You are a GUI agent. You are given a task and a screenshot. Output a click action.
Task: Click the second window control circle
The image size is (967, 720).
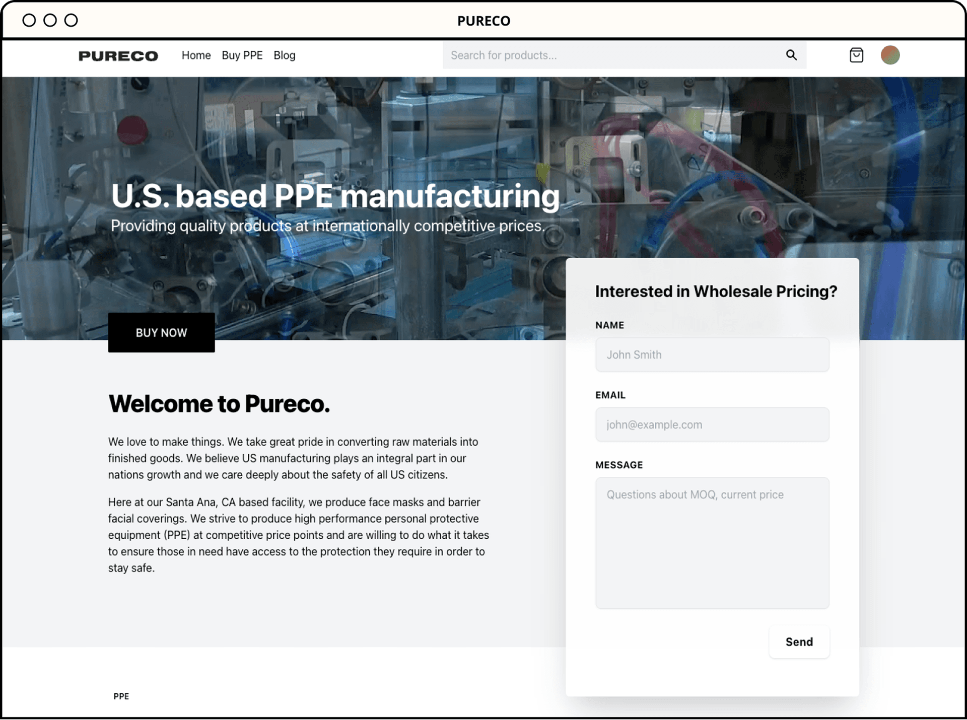pyautogui.click(x=50, y=20)
